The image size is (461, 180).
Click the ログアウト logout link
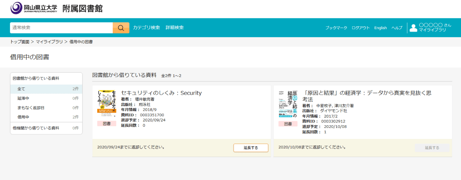pyautogui.click(x=361, y=28)
